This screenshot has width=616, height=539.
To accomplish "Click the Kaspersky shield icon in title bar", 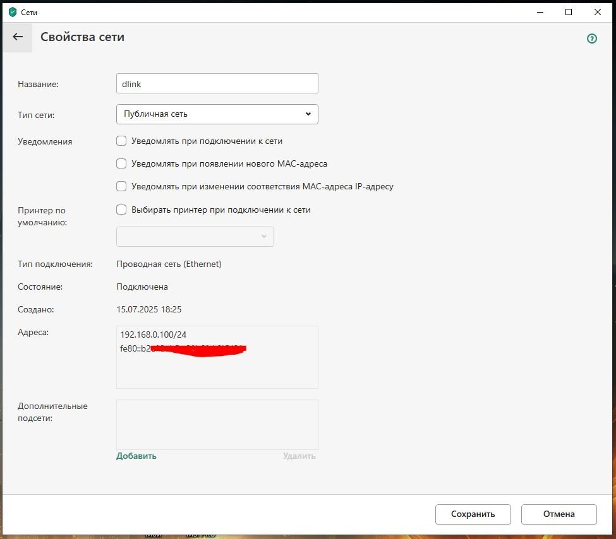I will [12, 12].
